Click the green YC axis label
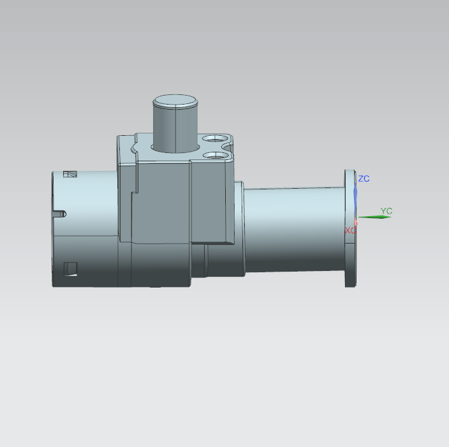Viewport: 449px width, 447px height. [386, 210]
